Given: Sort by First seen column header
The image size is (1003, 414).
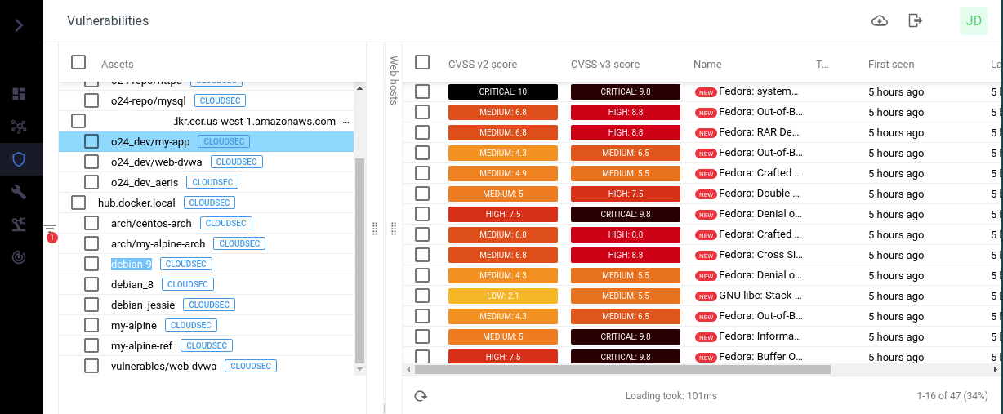Looking at the screenshot, I should click(x=890, y=65).
